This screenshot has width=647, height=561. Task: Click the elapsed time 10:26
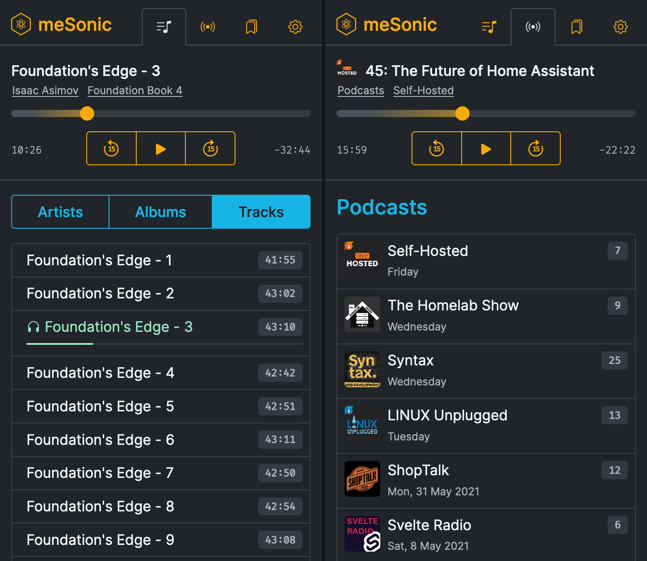[26, 150]
